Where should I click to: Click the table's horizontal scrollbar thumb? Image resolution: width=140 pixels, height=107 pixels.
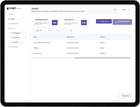tap(103, 58)
